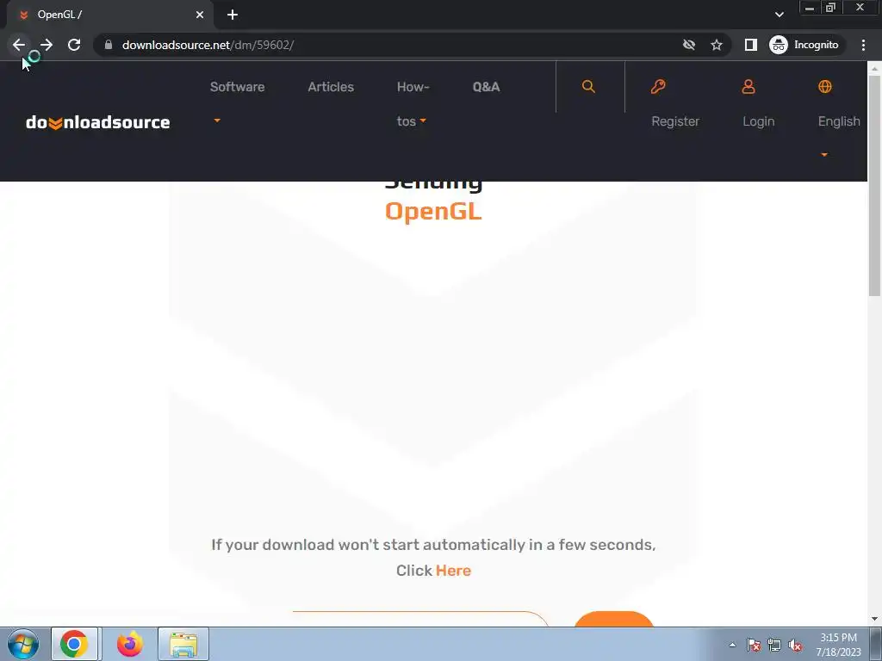This screenshot has height=661, width=882.
Task: Click the page vertical scrollbar thumb
Action: pyautogui.click(x=874, y=186)
